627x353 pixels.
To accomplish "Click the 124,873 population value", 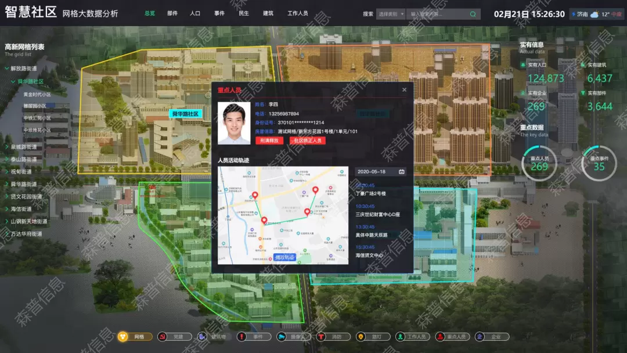I will click(x=546, y=78).
